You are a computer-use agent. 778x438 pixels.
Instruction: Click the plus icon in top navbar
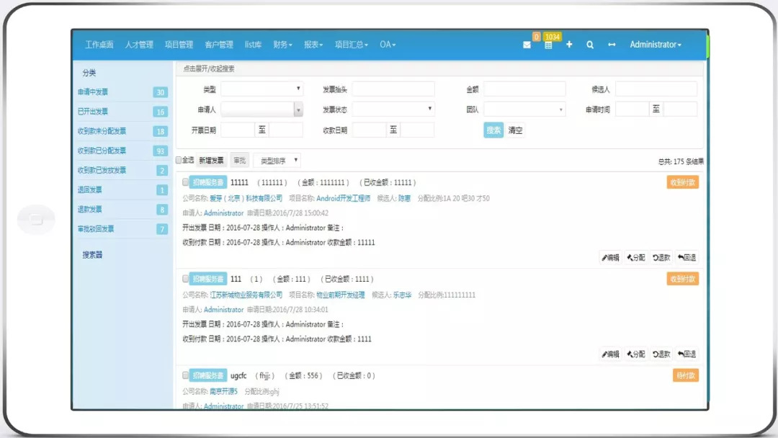tap(569, 45)
